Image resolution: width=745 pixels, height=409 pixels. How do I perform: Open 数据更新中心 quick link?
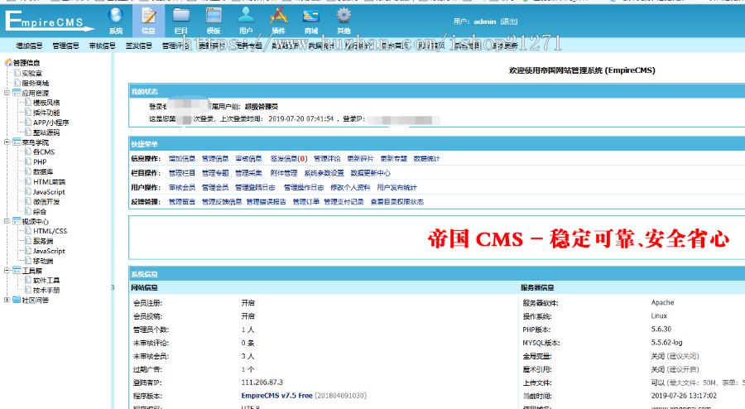(x=371, y=173)
